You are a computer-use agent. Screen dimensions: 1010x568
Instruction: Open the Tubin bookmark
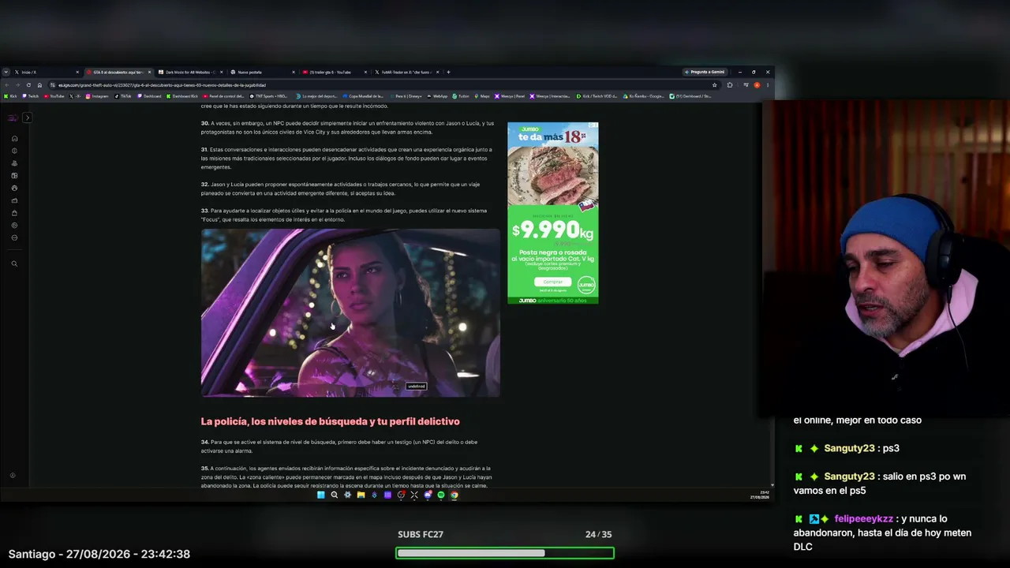click(x=461, y=96)
